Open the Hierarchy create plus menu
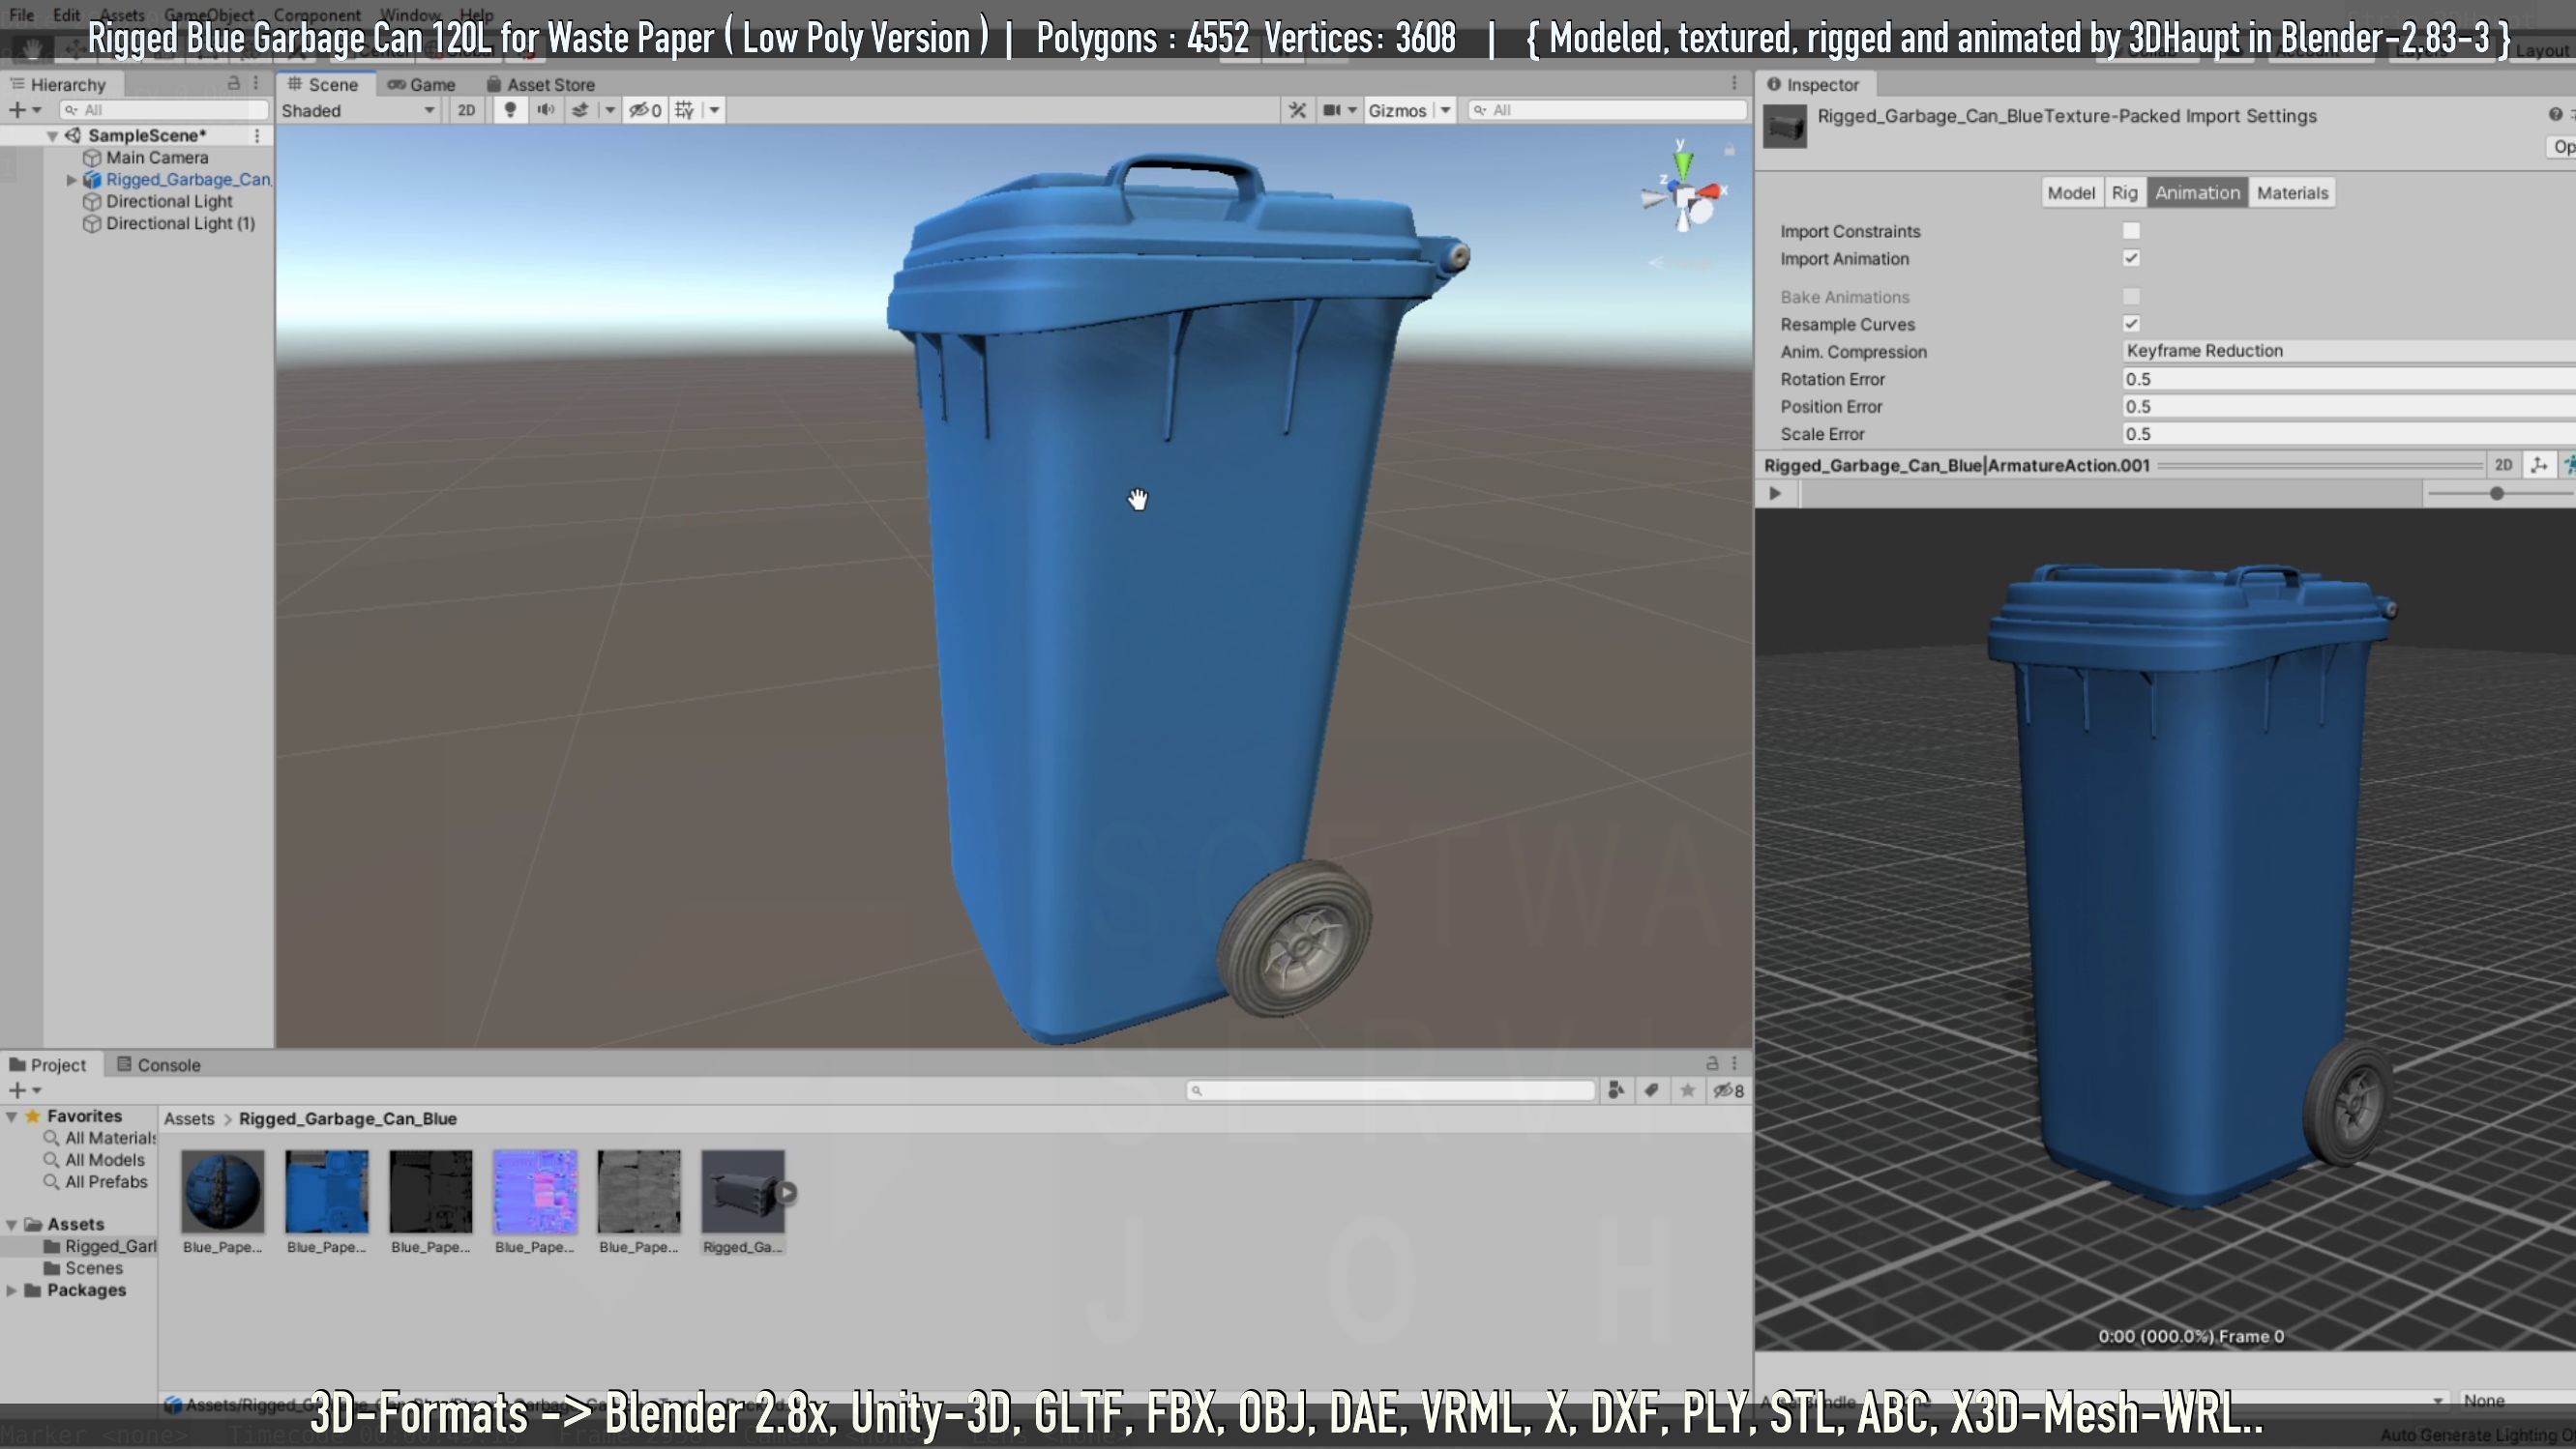 (24, 110)
